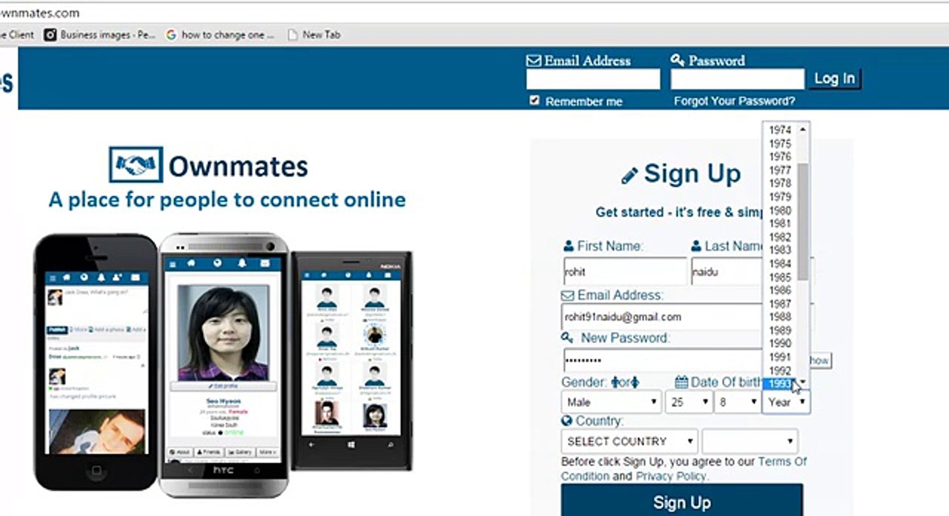Click the globe icon next to Country label
The height and width of the screenshot is (516, 949).
click(566, 420)
